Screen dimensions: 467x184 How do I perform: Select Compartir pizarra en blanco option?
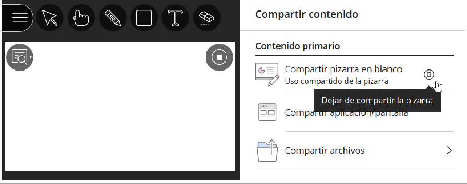(x=343, y=69)
